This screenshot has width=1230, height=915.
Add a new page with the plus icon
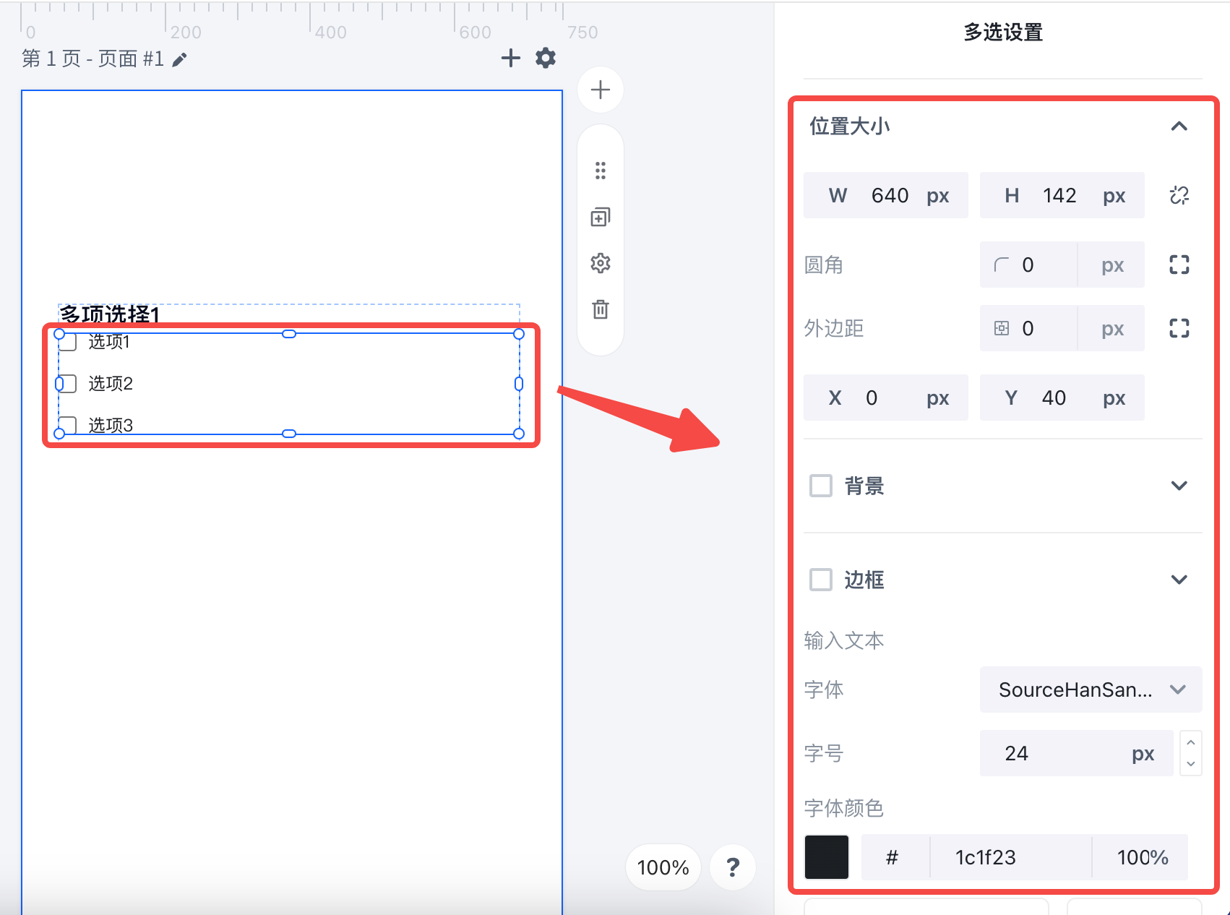tap(511, 58)
